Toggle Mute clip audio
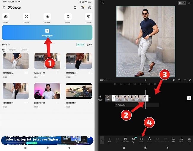This screenshot has height=151, width=193. coord(100,98)
